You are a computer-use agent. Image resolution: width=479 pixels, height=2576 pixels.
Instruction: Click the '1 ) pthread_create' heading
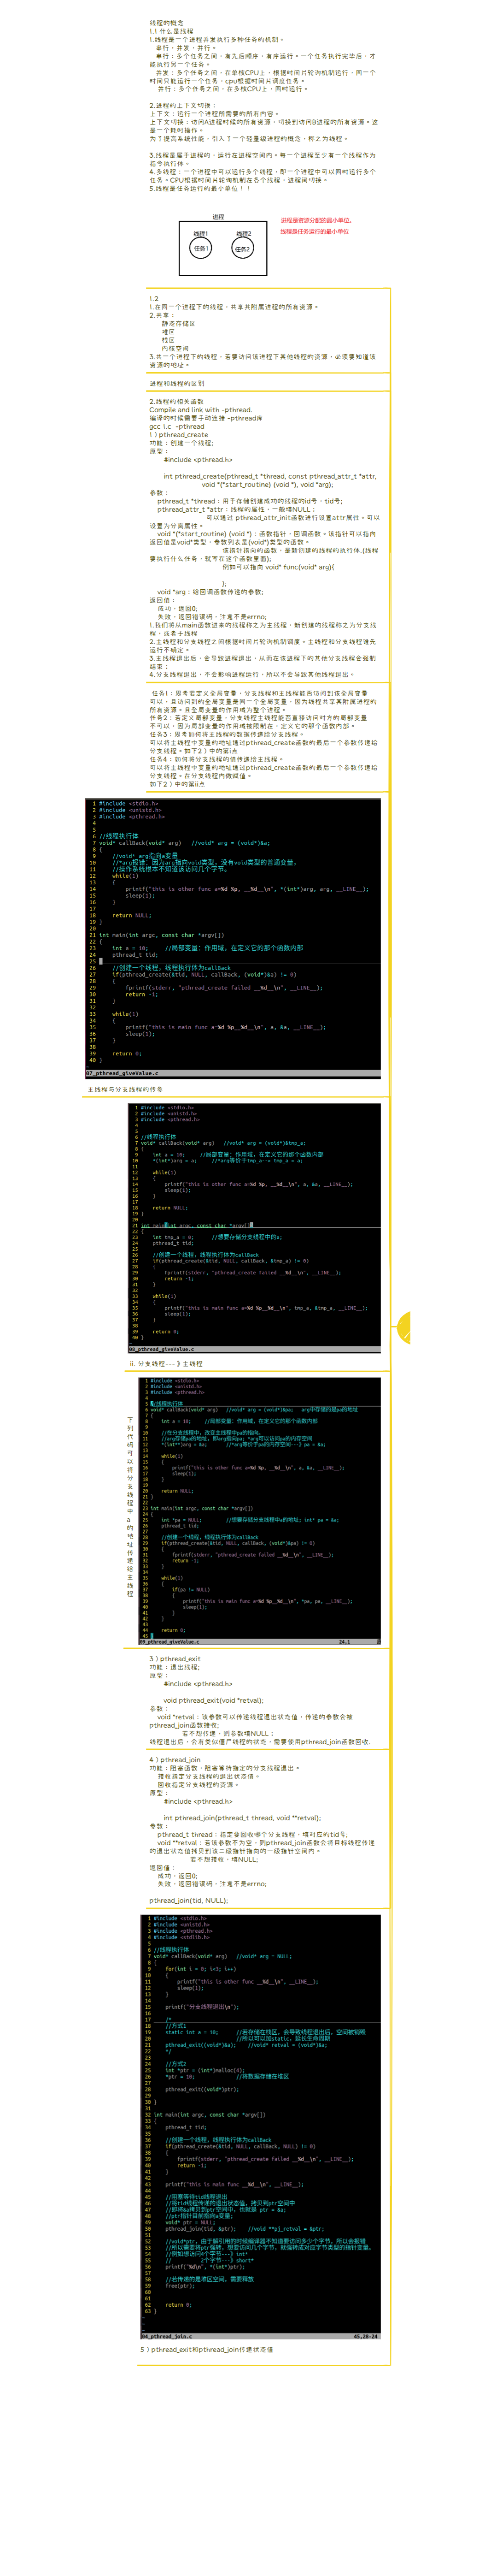[x=180, y=435]
